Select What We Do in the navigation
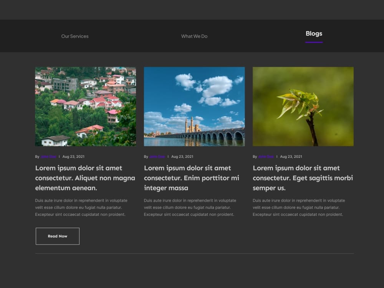This screenshot has width=384, height=288. [x=194, y=36]
